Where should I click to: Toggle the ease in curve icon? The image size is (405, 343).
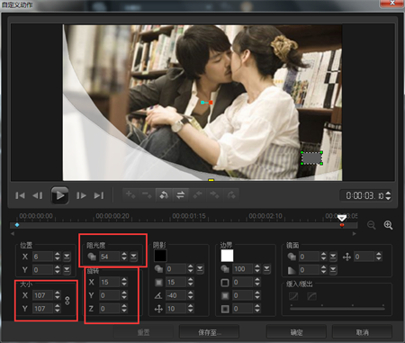293,296
